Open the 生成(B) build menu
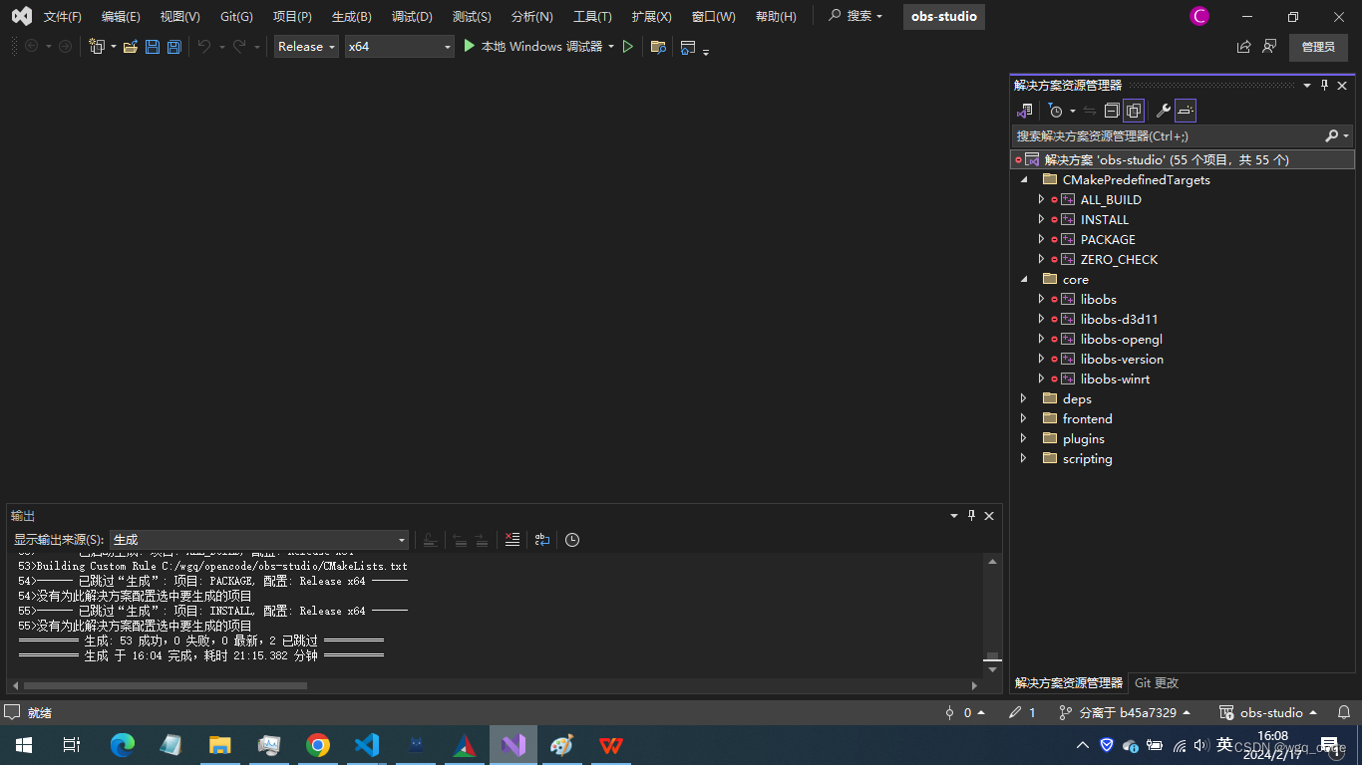Image resolution: width=1362 pixels, height=765 pixels. [x=352, y=17]
